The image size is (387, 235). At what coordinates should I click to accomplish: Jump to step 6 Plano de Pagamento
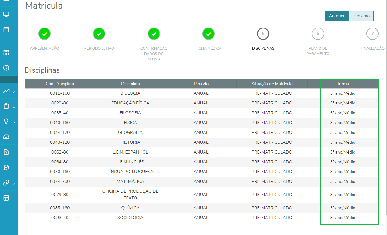coord(318,34)
